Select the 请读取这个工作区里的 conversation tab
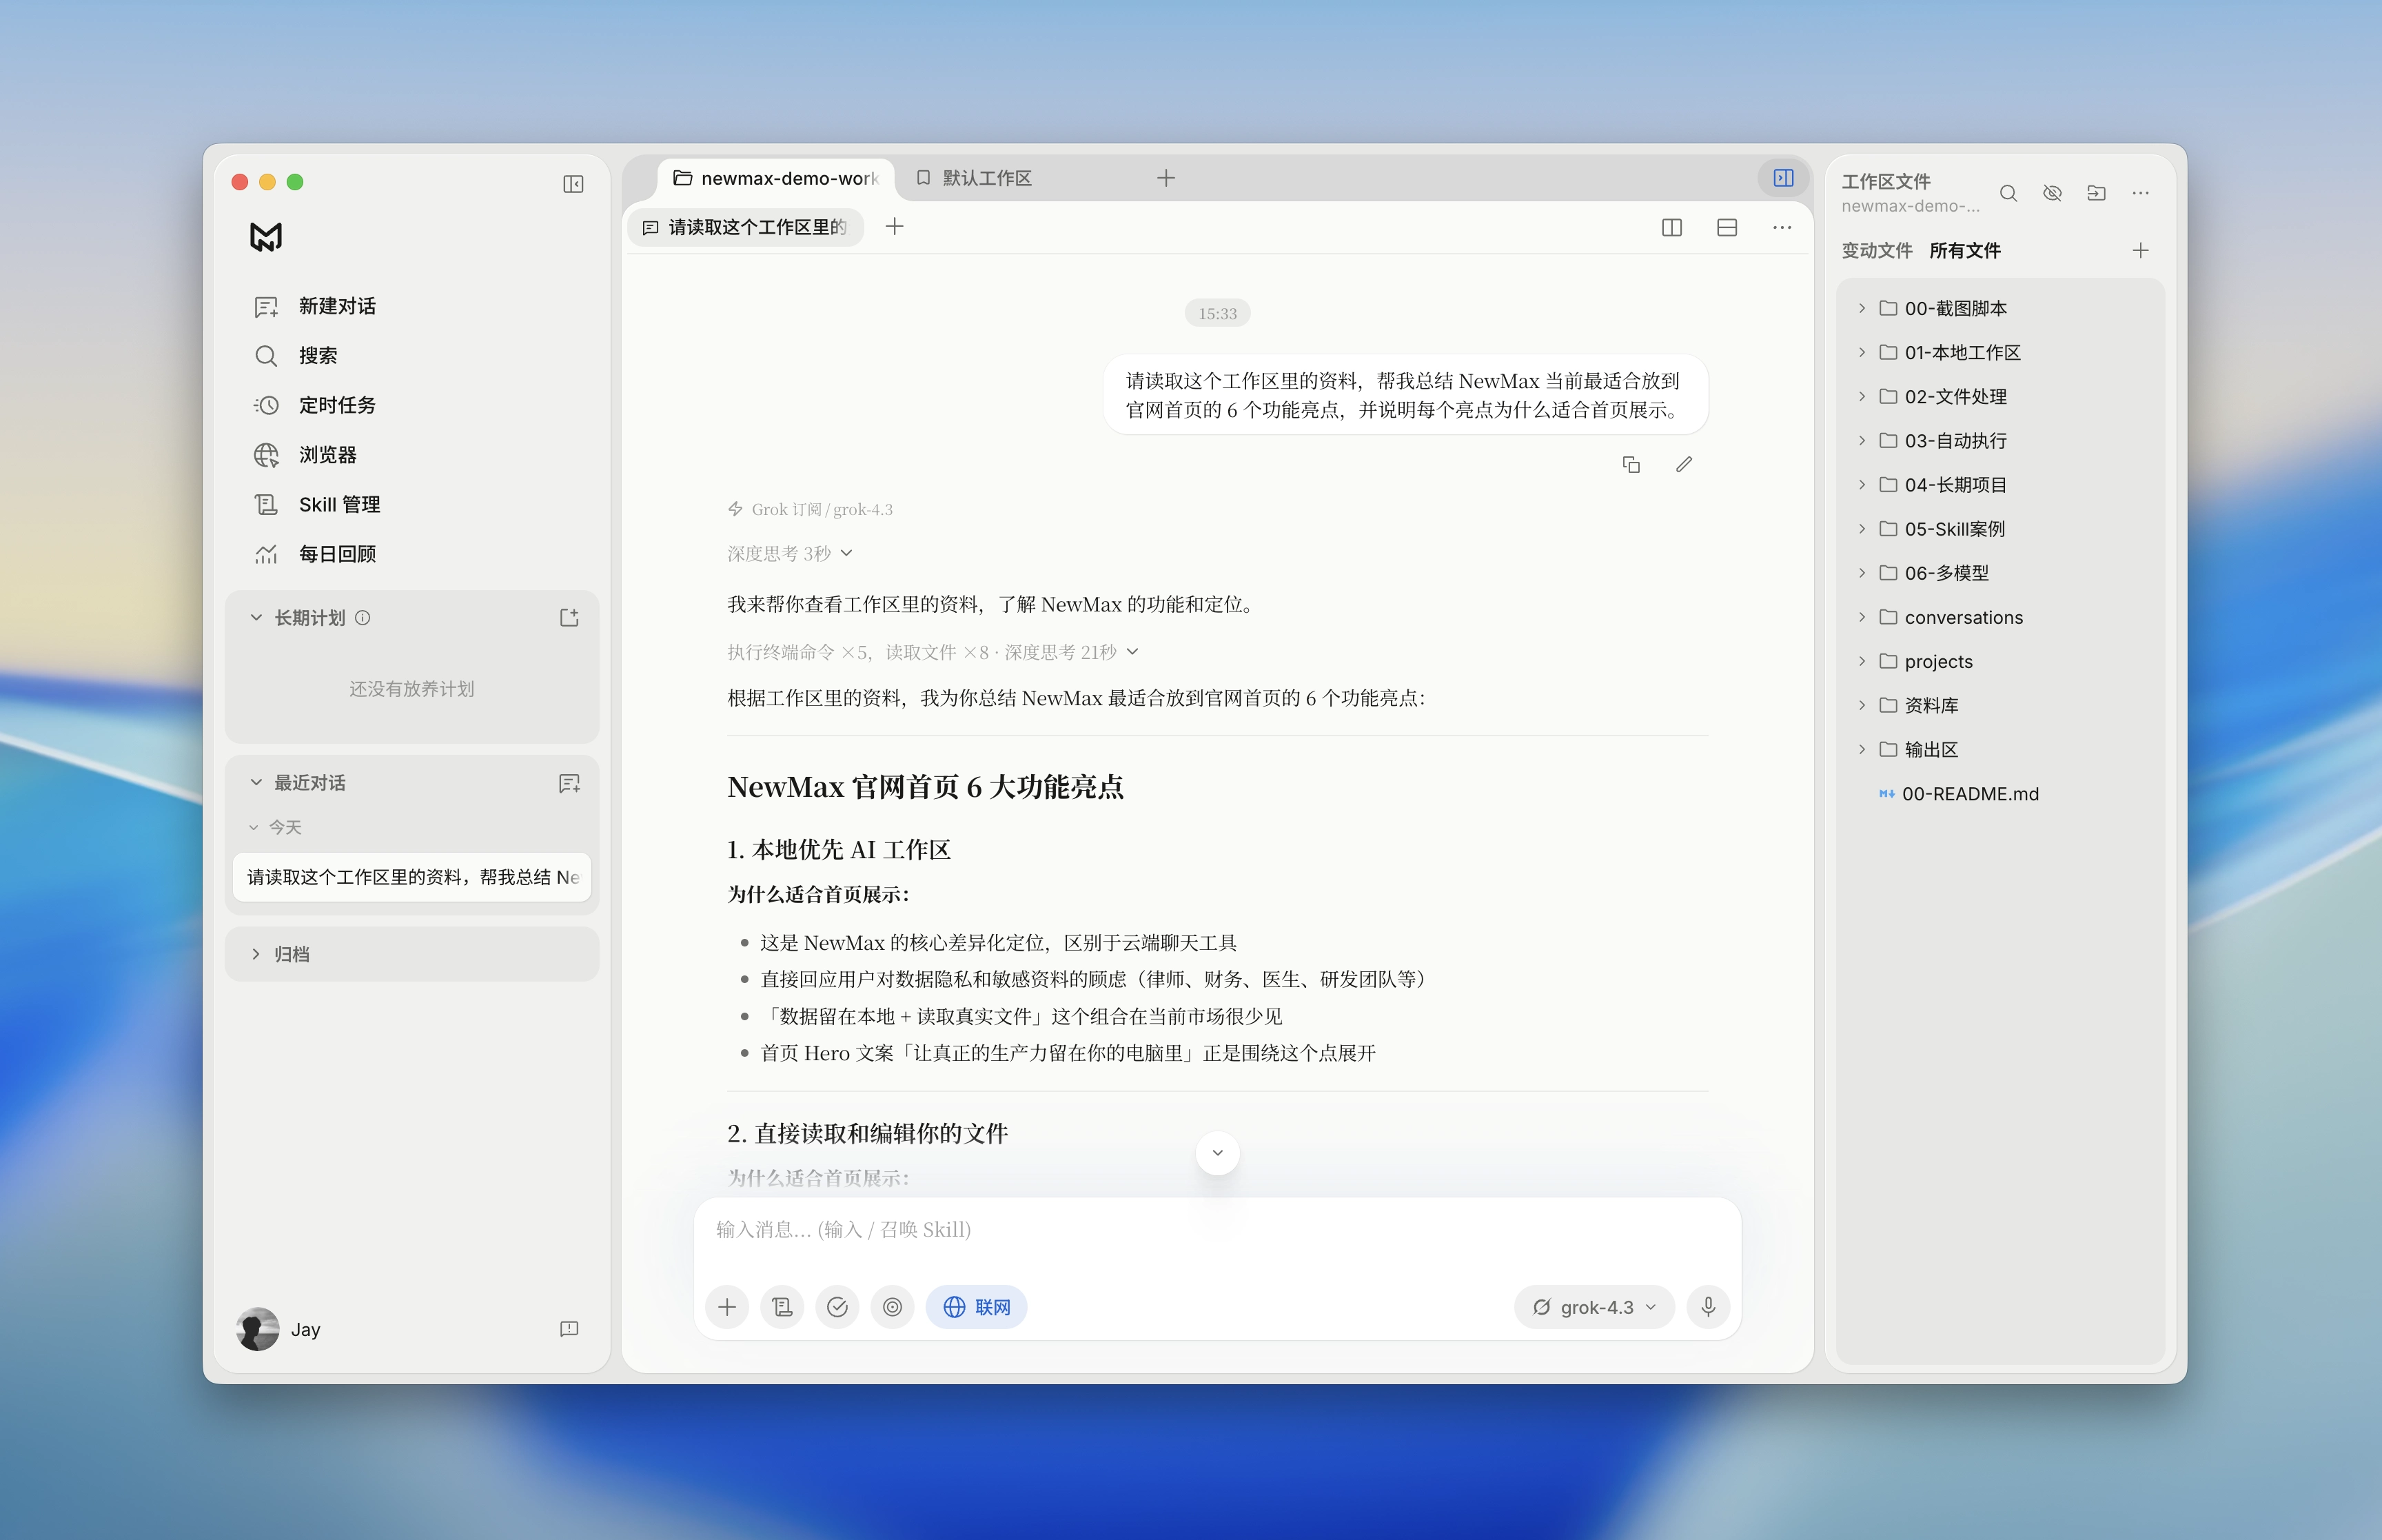The width and height of the screenshot is (2382, 1540). click(746, 227)
